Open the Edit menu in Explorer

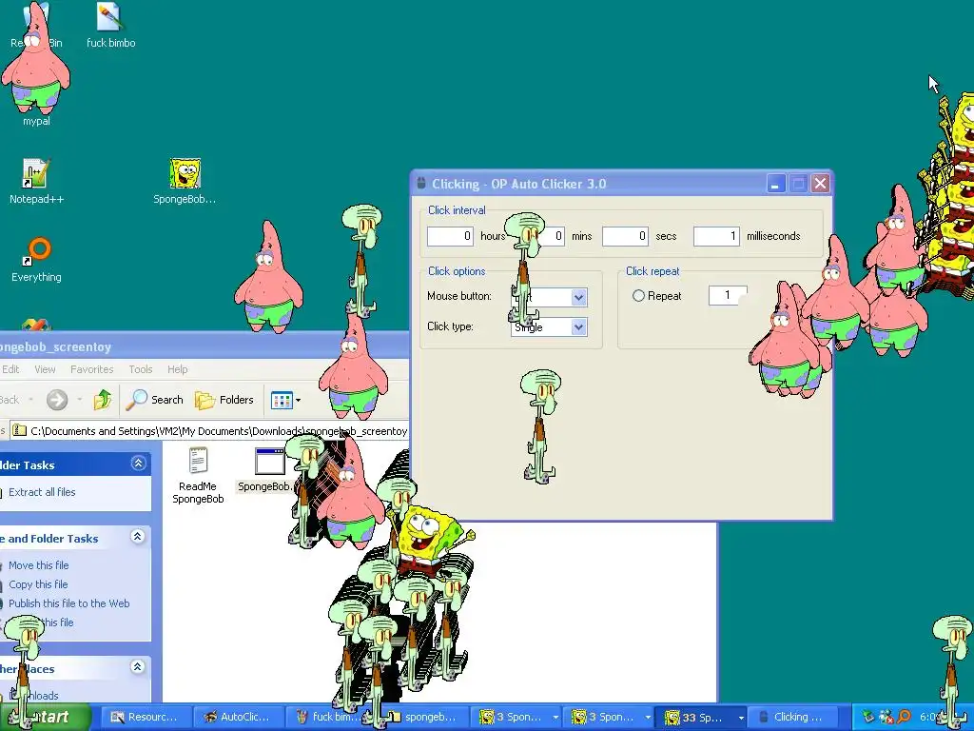[10, 369]
